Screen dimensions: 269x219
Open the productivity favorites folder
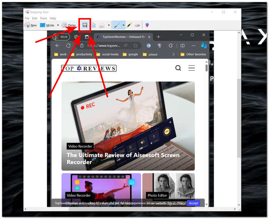click(x=82, y=54)
